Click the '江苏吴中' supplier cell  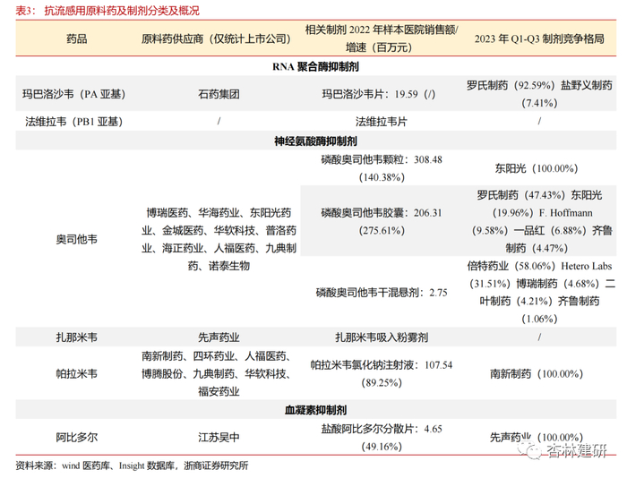coord(219,437)
